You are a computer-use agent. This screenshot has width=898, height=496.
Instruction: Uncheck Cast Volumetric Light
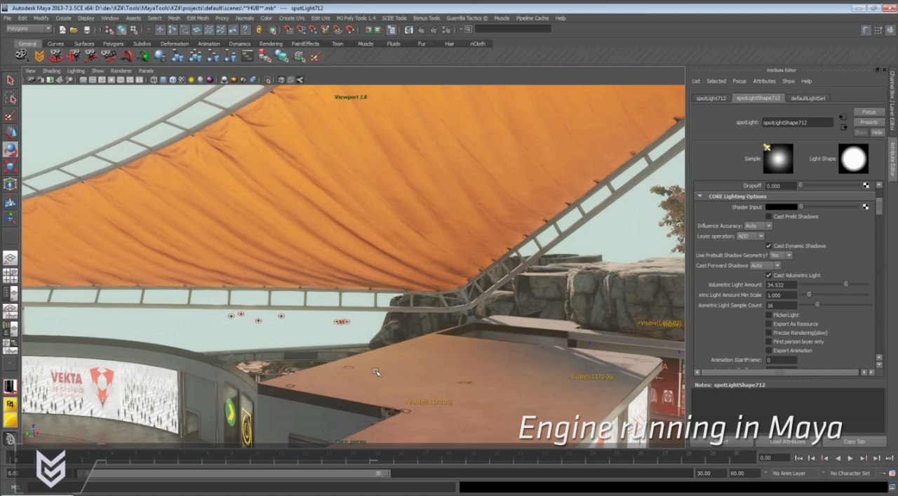point(769,276)
